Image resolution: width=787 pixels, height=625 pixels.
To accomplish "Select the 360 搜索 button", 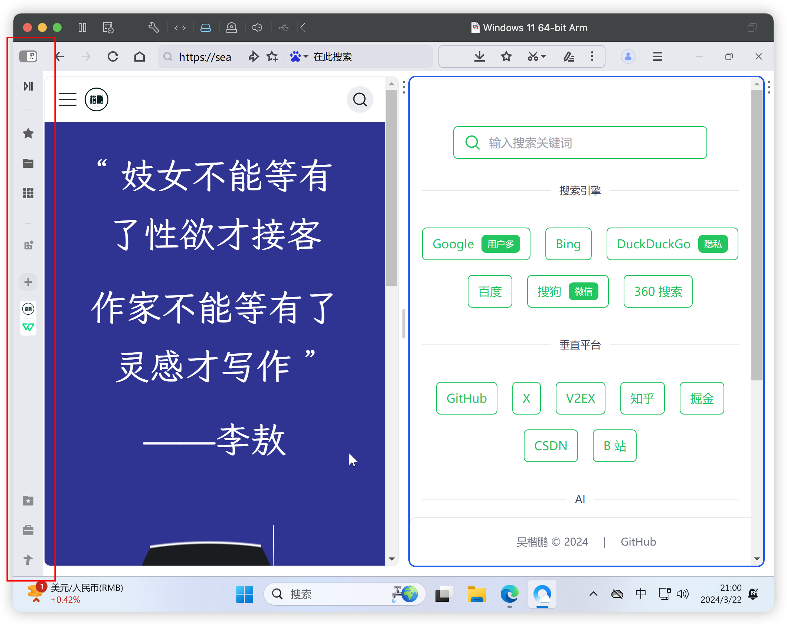I will point(658,291).
